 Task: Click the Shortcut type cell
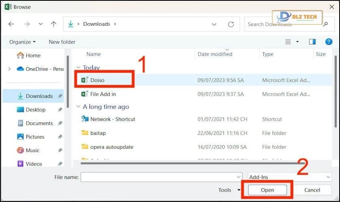(272, 119)
